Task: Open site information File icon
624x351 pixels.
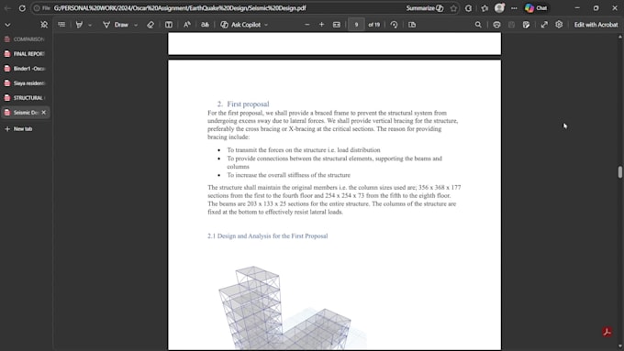Action: coord(42,8)
